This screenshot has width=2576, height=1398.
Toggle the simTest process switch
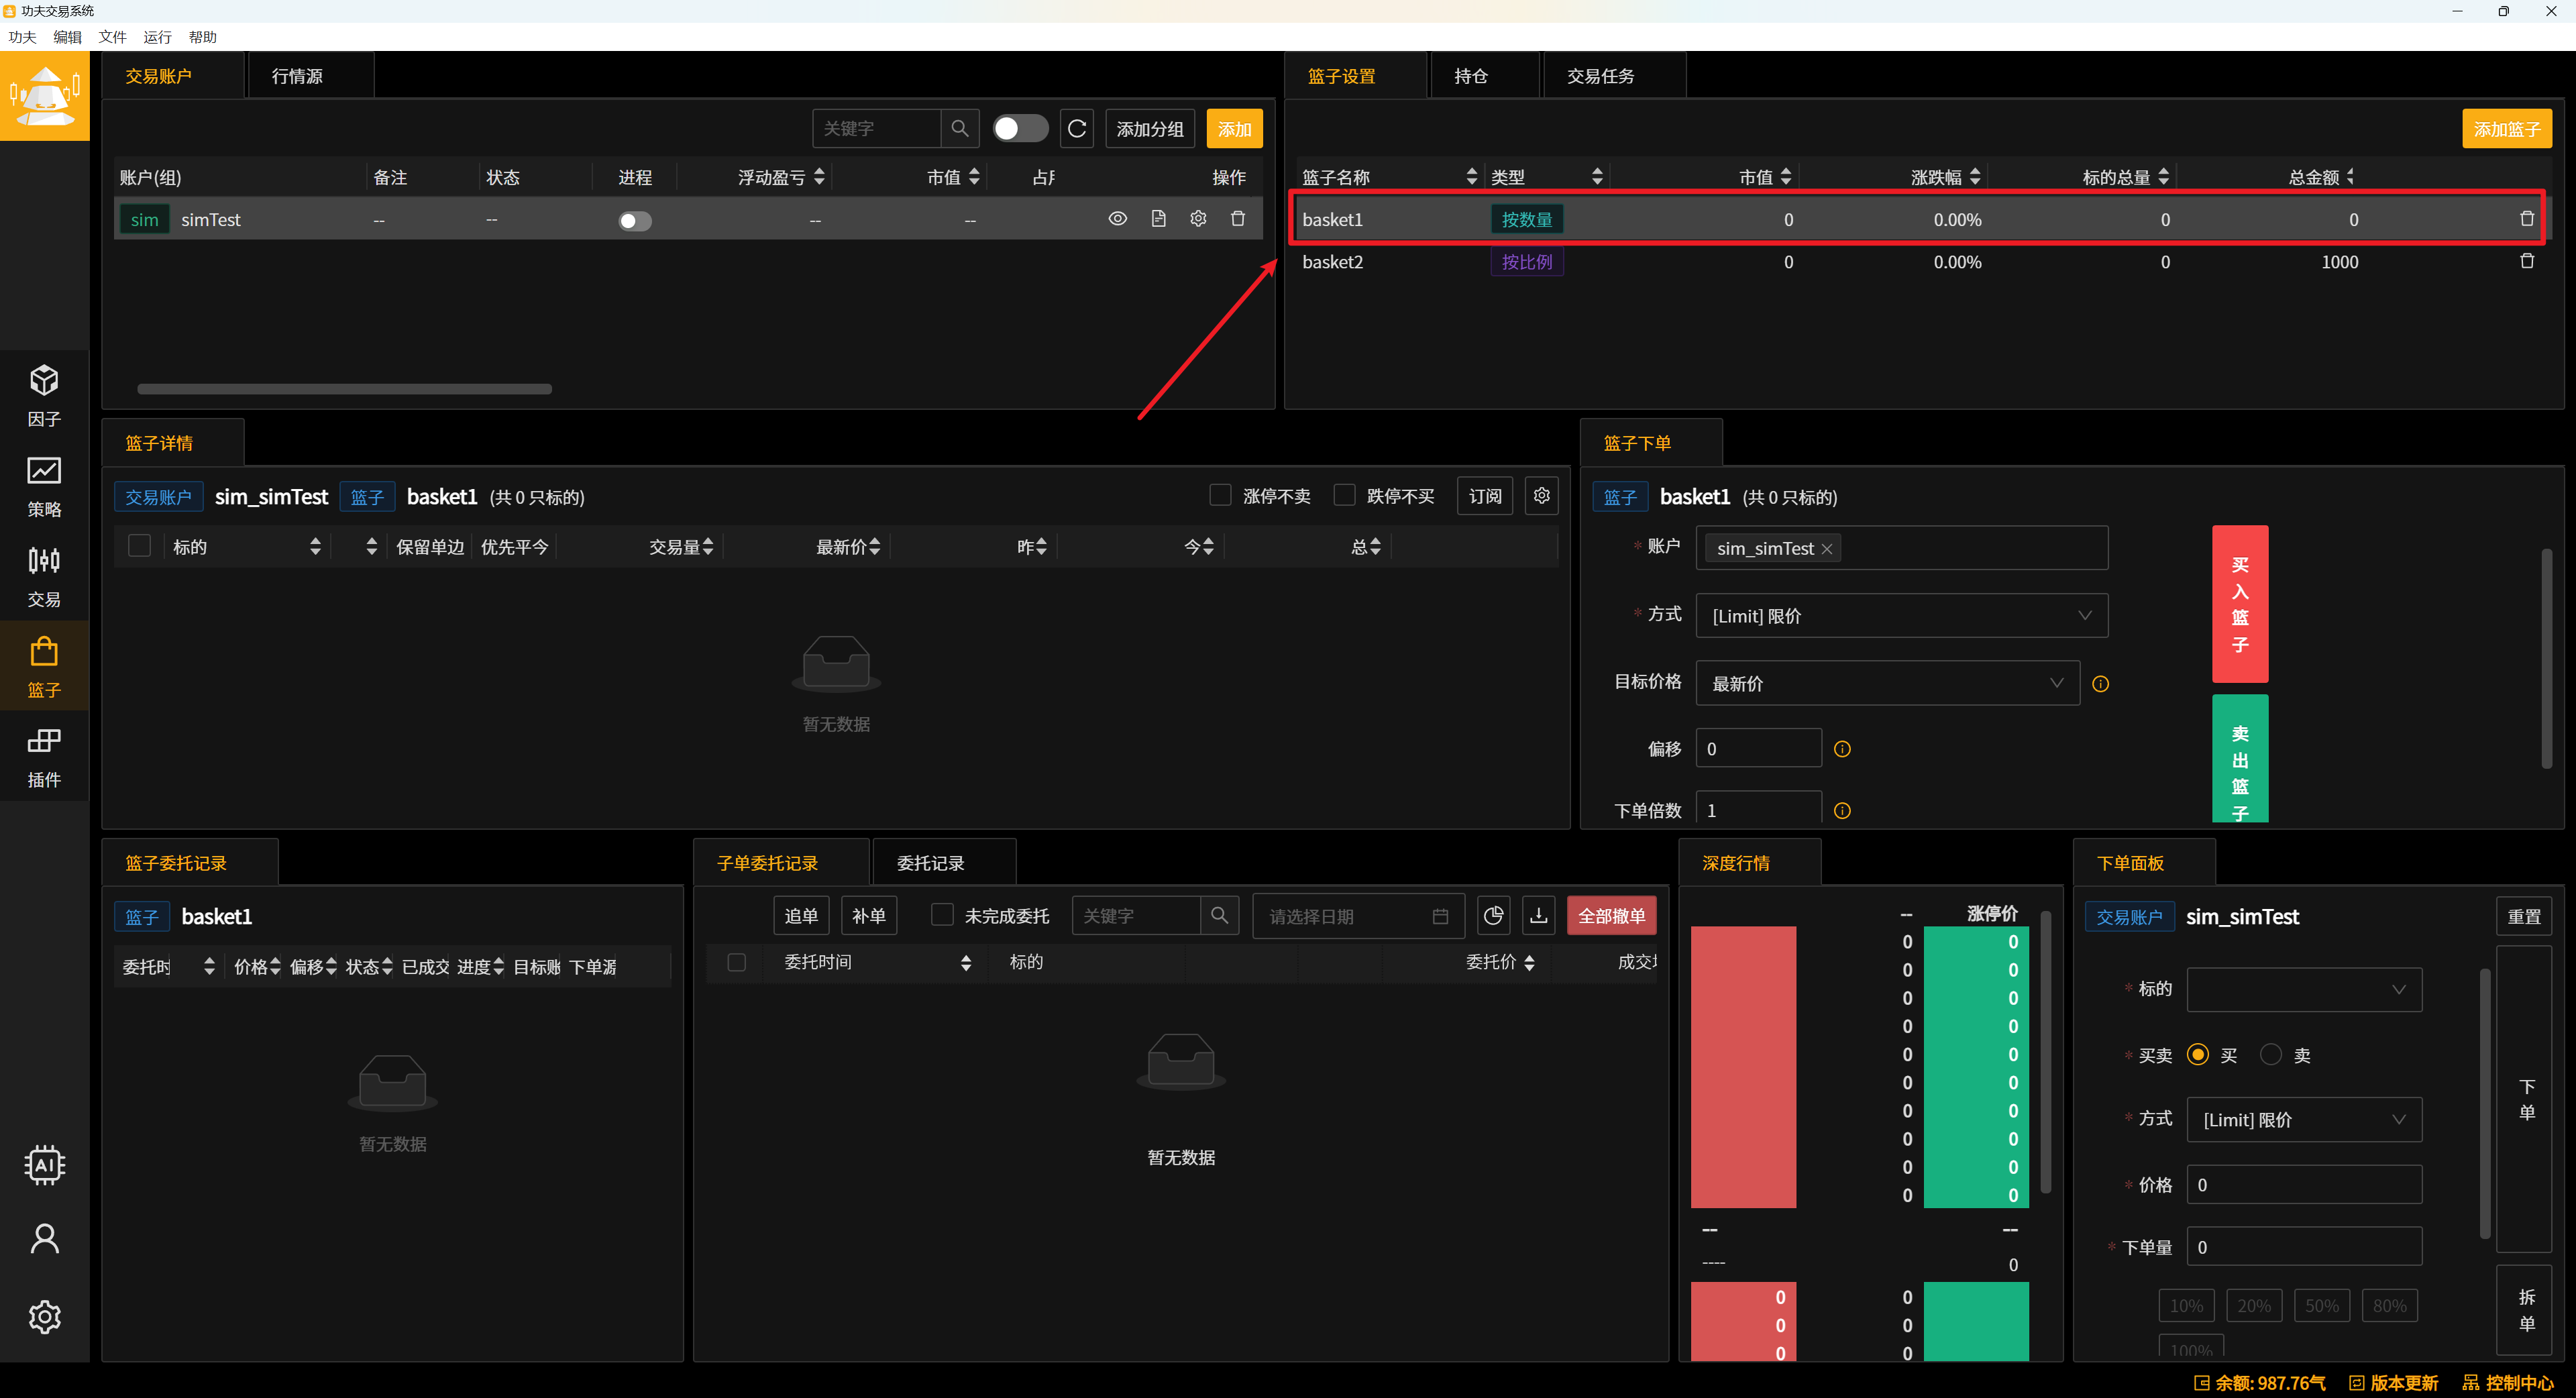[635, 221]
